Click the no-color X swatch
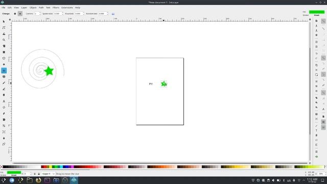The width and height of the screenshot is (327, 184). 1,167
